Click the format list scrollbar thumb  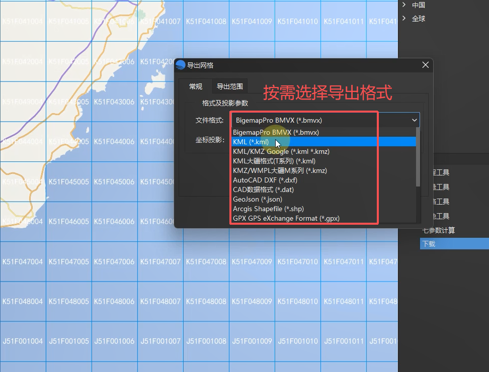[418, 157]
